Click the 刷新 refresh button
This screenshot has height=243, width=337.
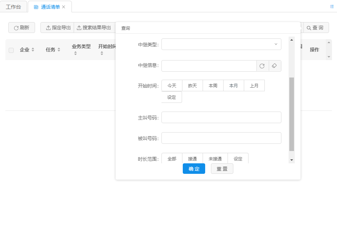coord(22,28)
